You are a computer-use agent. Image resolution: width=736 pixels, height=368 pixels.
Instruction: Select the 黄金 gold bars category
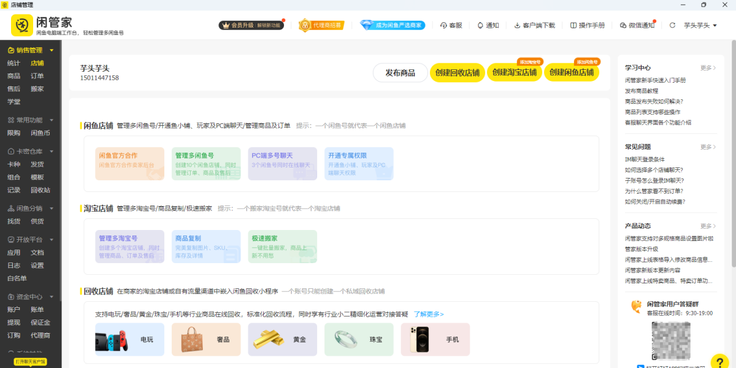click(283, 339)
